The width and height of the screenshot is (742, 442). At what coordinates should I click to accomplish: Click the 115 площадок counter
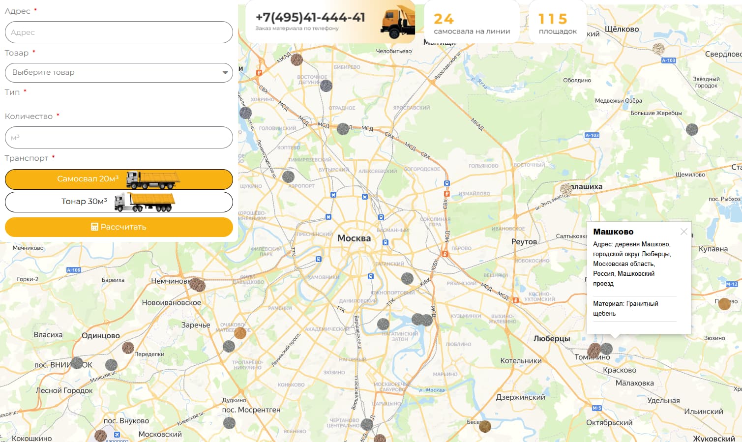557,24
